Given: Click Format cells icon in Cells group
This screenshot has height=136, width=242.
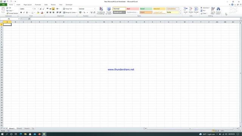Looking at the screenshot, I should (x=196, y=11).
